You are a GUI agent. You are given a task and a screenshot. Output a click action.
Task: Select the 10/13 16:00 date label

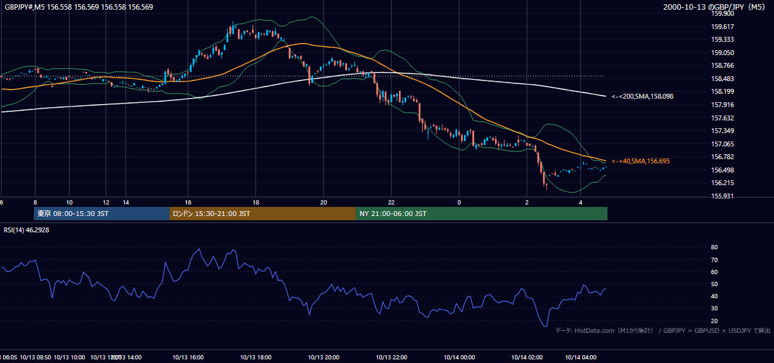[x=188, y=358]
